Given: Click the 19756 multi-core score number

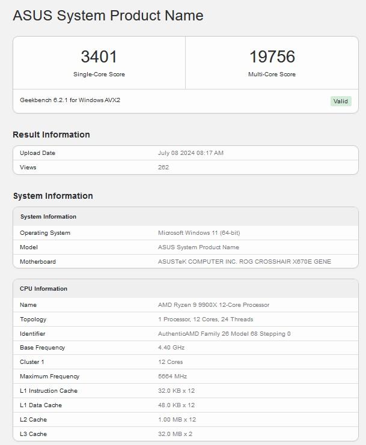Looking at the screenshot, I should pos(272,56).
